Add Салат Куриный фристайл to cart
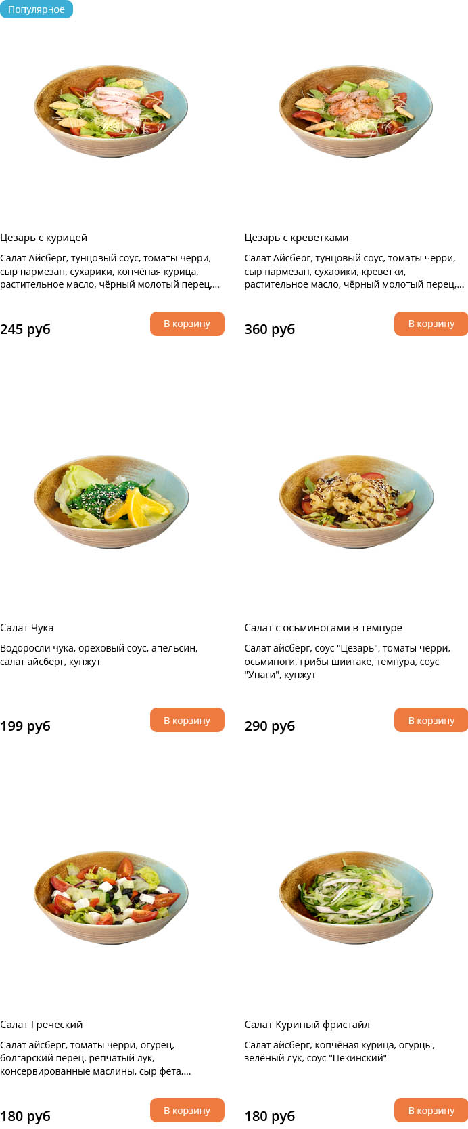This screenshot has width=468, height=1129. [x=431, y=1111]
